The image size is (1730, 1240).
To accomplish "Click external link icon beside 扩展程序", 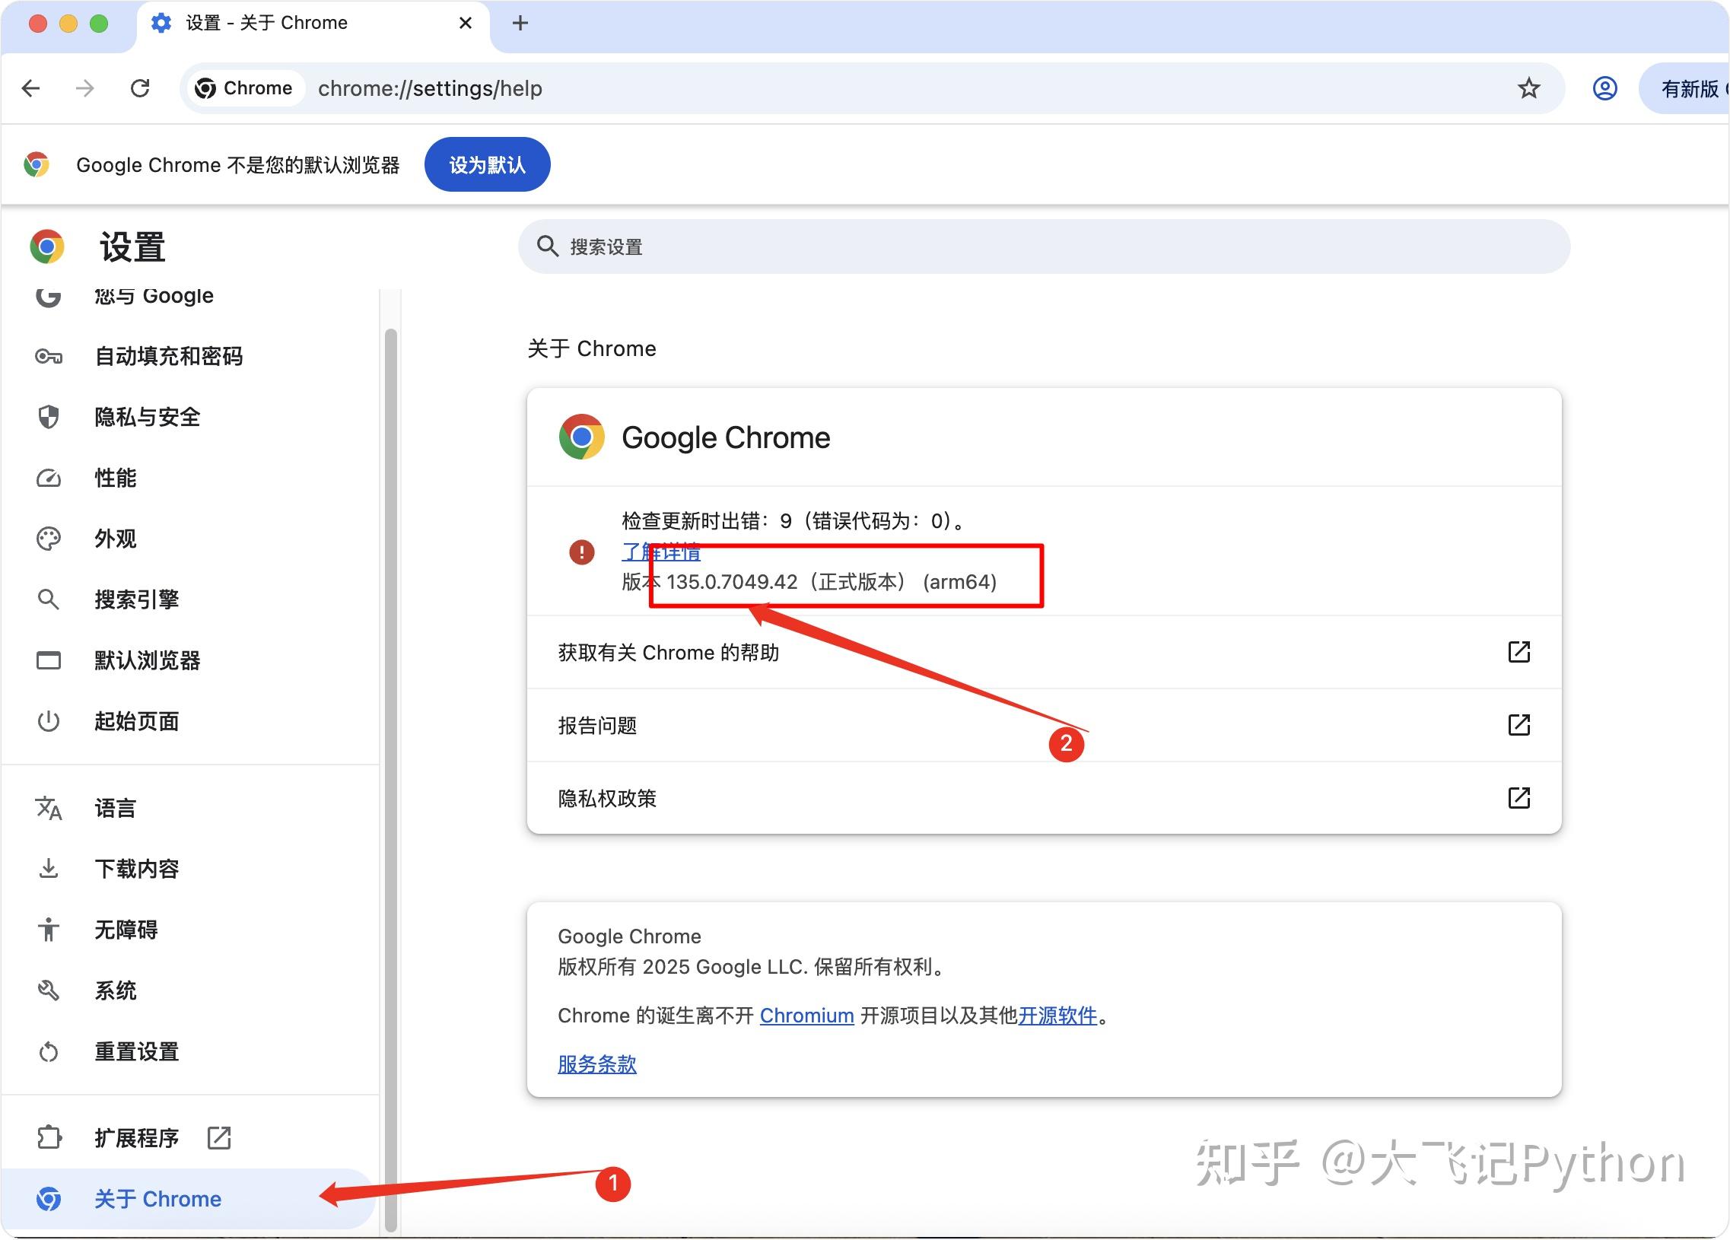I will (219, 1138).
